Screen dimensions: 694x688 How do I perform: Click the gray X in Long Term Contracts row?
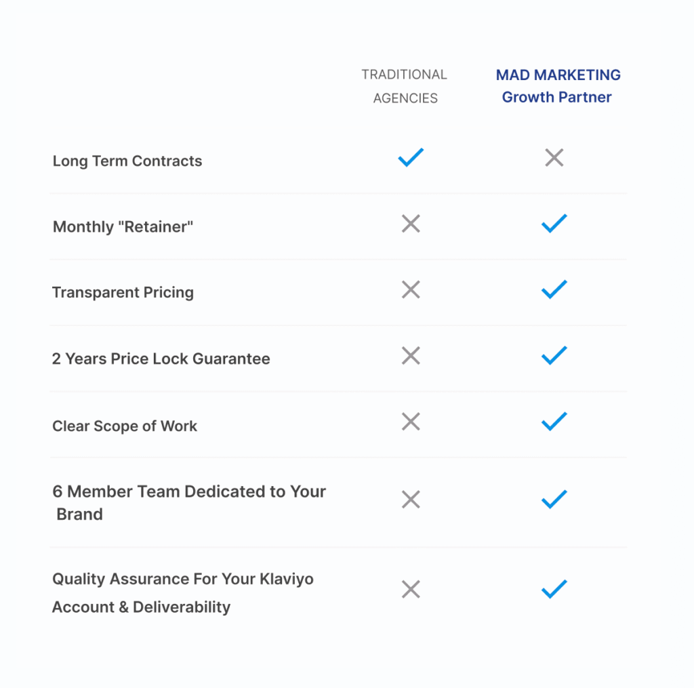[x=554, y=158]
